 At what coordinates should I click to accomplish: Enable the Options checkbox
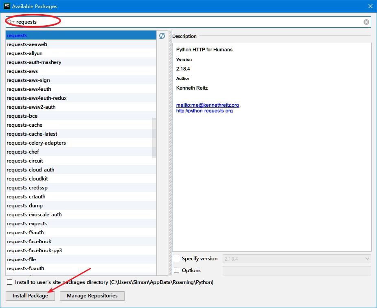coord(177,270)
